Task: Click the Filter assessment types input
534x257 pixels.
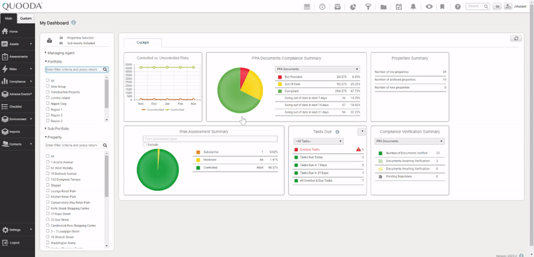Action: pos(210,139)
